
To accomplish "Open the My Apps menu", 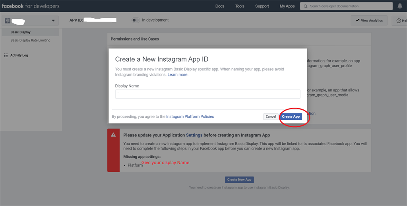I will pos(287,6).
